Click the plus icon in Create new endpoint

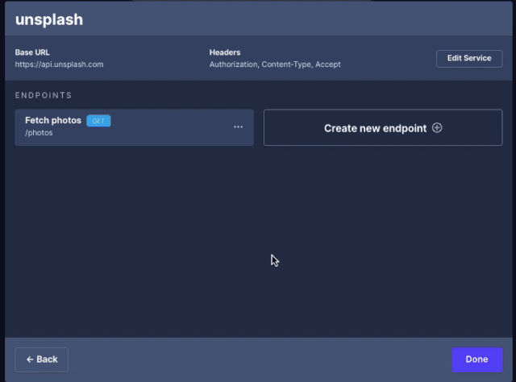pyautogui.click(x=437, y=127)
